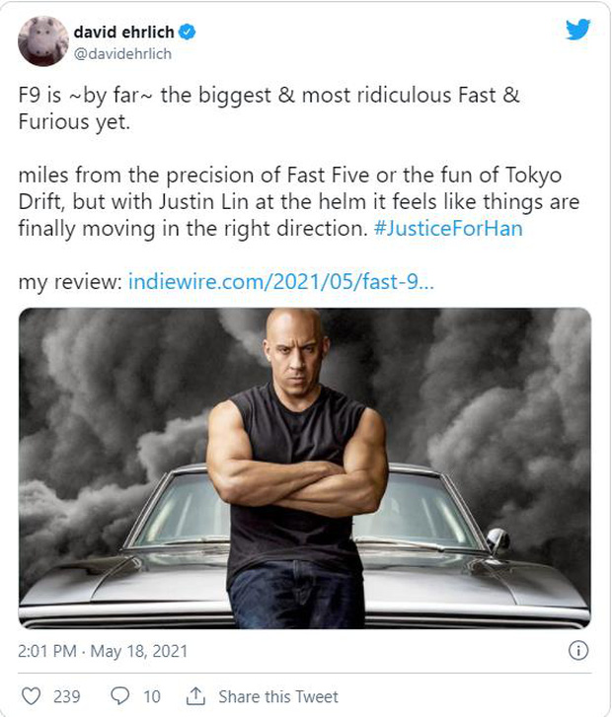Click the Twitter bird logo
The height and width of the screenshot is (717, 612).
tap(577, 30)
